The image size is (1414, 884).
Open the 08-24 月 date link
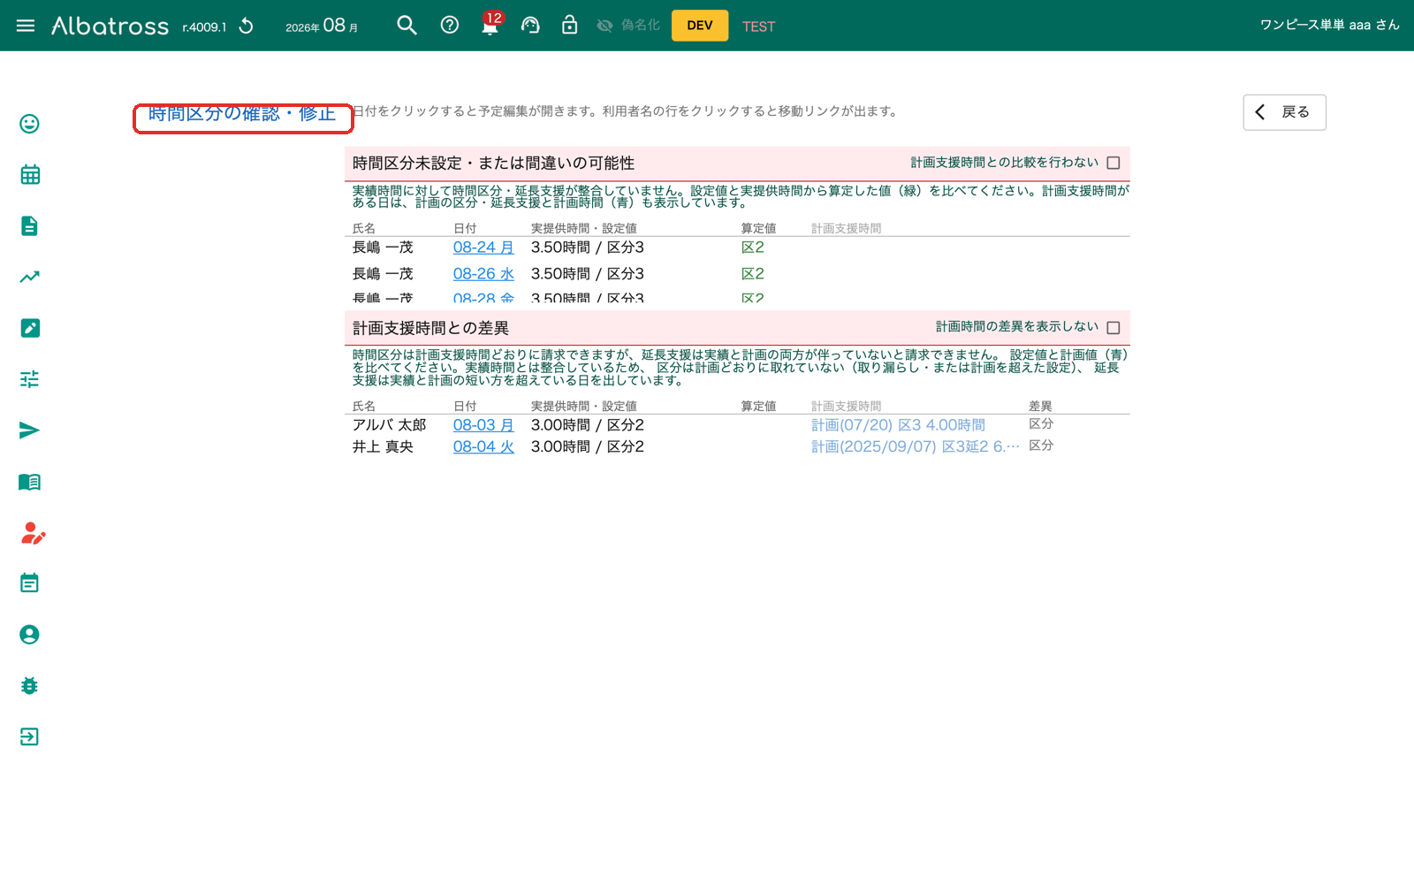(x=483, y=248)
